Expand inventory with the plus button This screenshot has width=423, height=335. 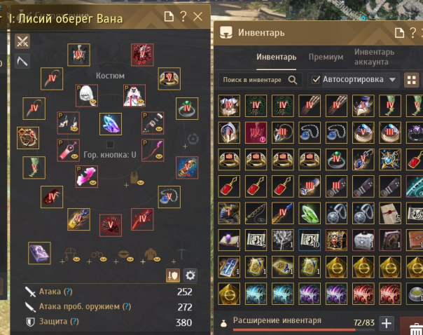point(387,323)
